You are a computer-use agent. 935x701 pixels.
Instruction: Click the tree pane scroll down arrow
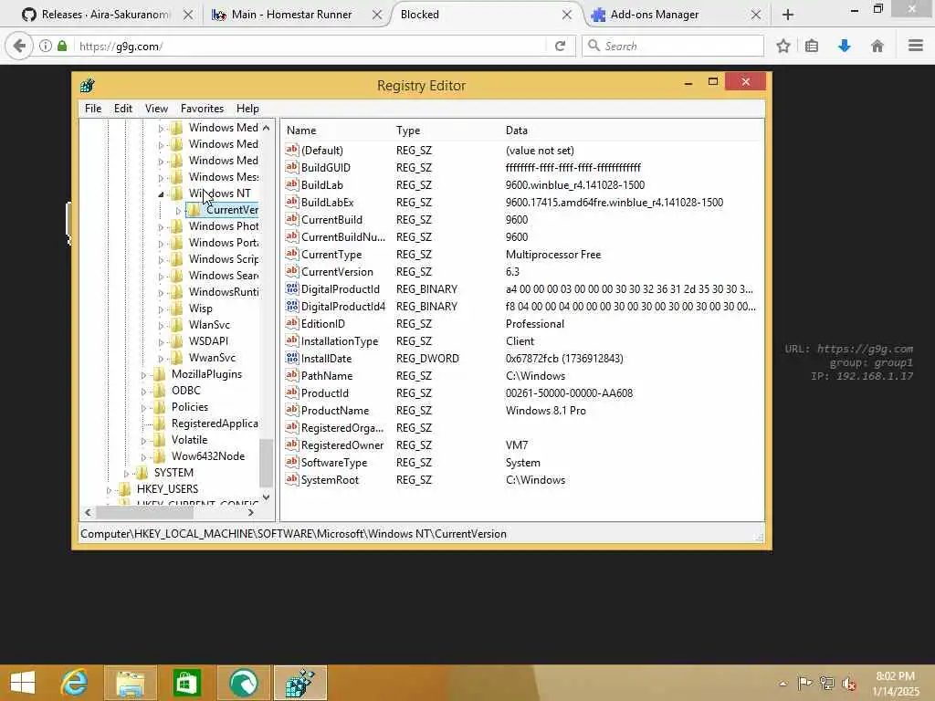[x=266, y=497]
